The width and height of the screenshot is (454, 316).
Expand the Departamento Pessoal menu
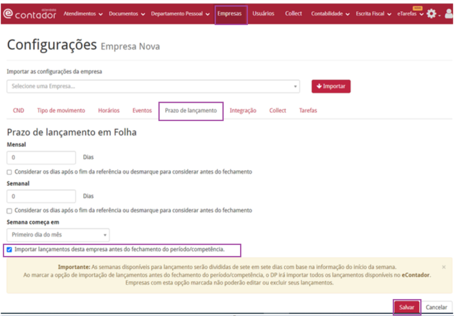tap(180, 14)
